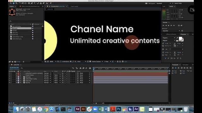202x113 pixels.
Task: Open the Ai Illustrator dock icon
Action: click(83, 109)
